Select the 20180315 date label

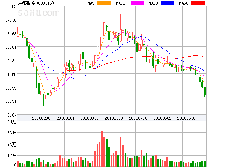point(90,118)
